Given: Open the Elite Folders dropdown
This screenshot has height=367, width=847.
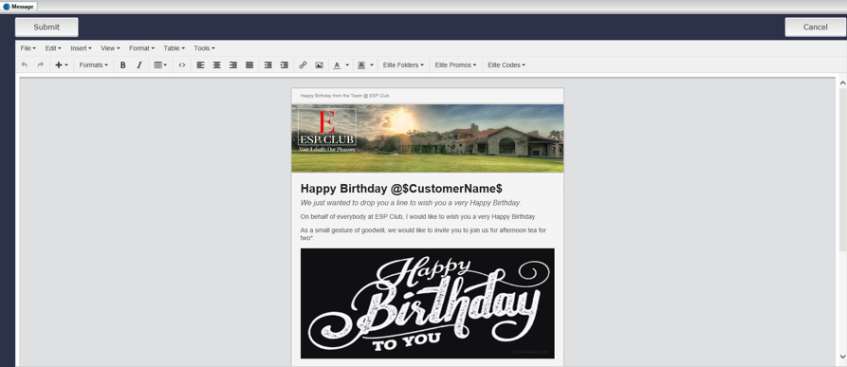Looking at the screenshot, I should (403, 64).
